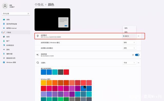Collapse the 主题色 section chevron
The height and width of the screenshot is (101, 164).
(x=138, y=63)
